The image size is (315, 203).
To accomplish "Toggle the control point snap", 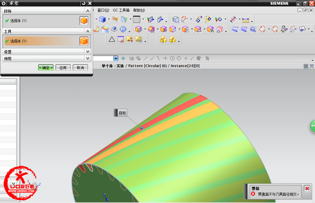I will pyautogui.click(x=159, y=59).
